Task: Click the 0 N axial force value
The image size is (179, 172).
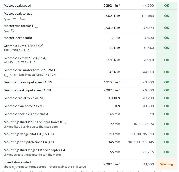Action: coord(117,106)
